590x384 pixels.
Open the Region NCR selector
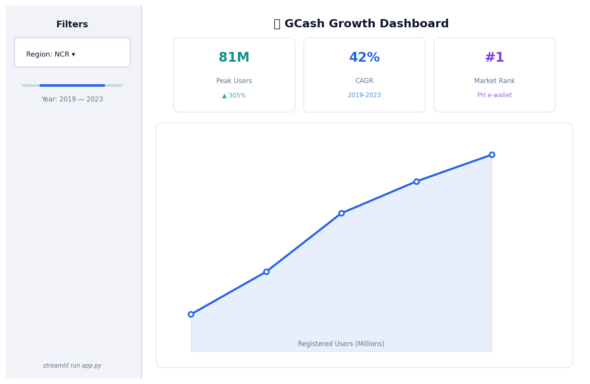point(72,52)
